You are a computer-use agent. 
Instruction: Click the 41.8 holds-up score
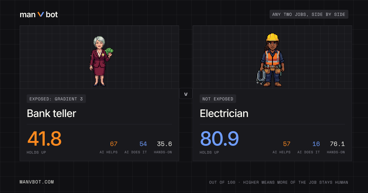(x=44, y=139)
